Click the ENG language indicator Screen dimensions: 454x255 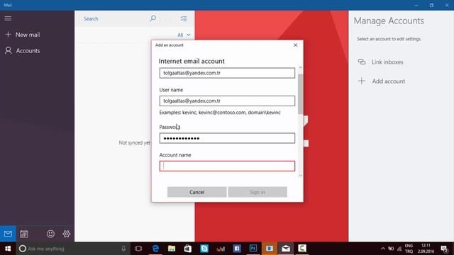[x=409, y=246]
